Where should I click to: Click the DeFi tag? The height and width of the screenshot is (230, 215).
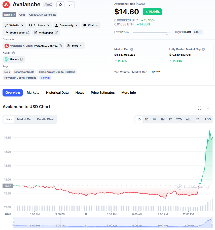[7, 72]
